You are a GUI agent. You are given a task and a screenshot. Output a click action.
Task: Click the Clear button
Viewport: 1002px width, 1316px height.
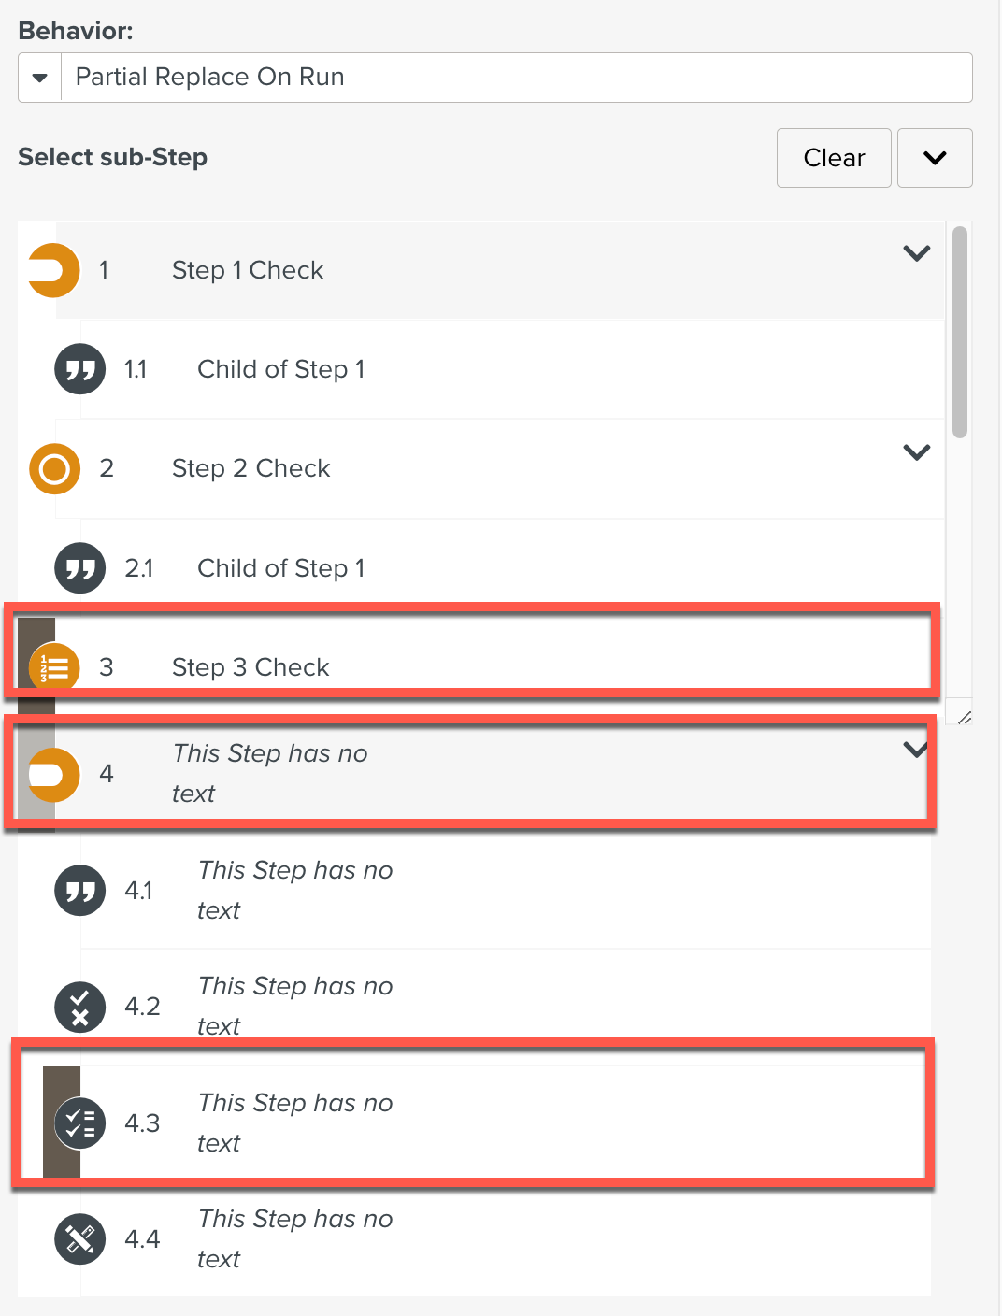834,158
